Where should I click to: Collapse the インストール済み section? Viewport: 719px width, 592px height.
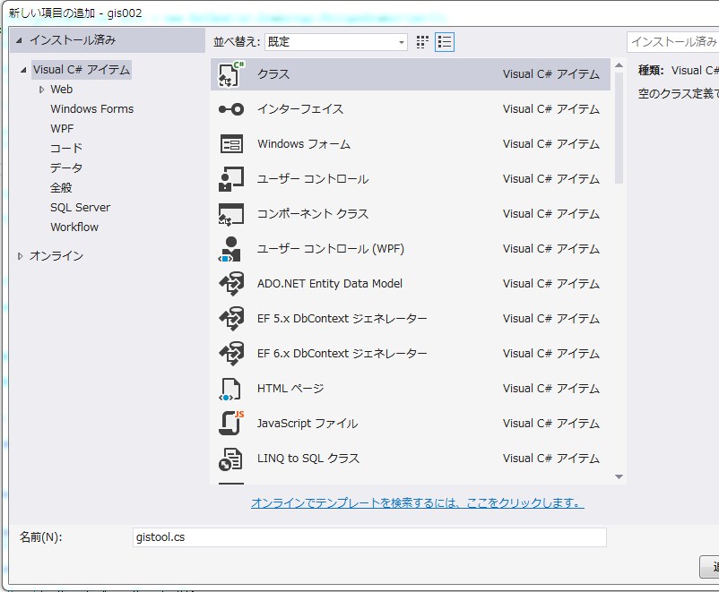[x=20, y=40]
